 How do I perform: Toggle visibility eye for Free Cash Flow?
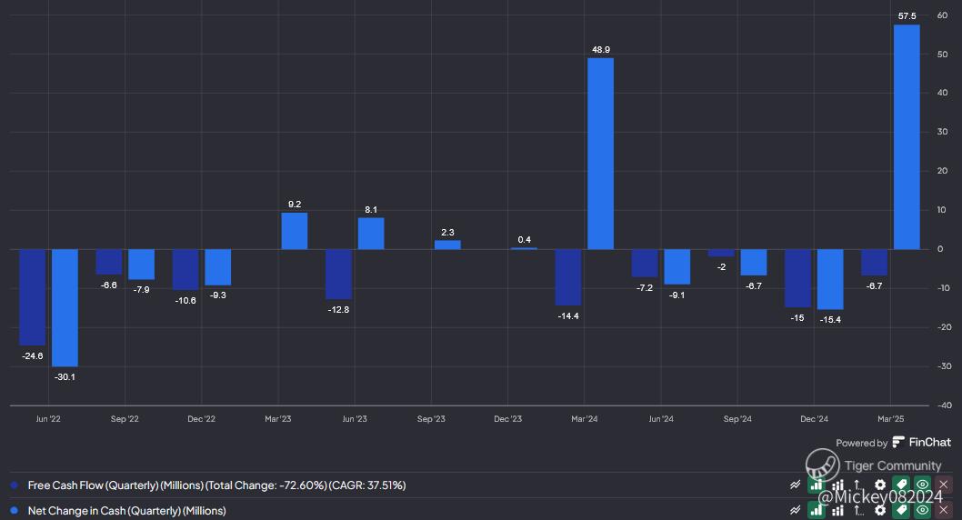[x=922, y=485]
